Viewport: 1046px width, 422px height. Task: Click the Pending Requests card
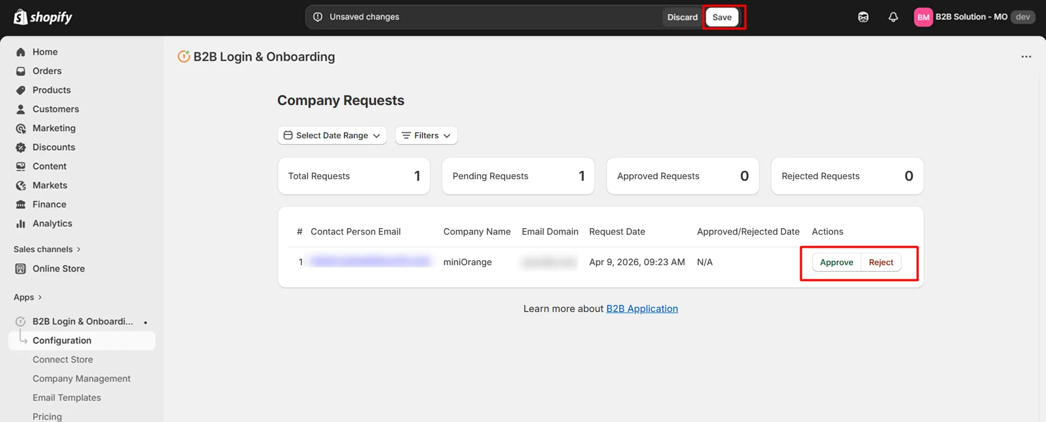click(518, 176)
